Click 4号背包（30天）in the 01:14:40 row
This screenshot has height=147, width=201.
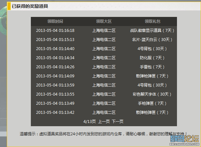pos(152,49)
